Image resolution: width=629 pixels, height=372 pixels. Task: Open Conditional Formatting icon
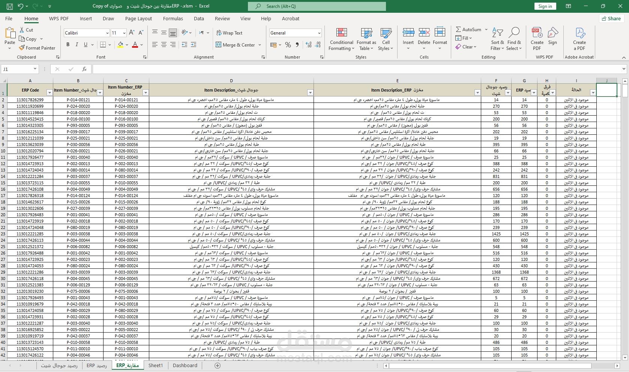click(x=341, y=33)
